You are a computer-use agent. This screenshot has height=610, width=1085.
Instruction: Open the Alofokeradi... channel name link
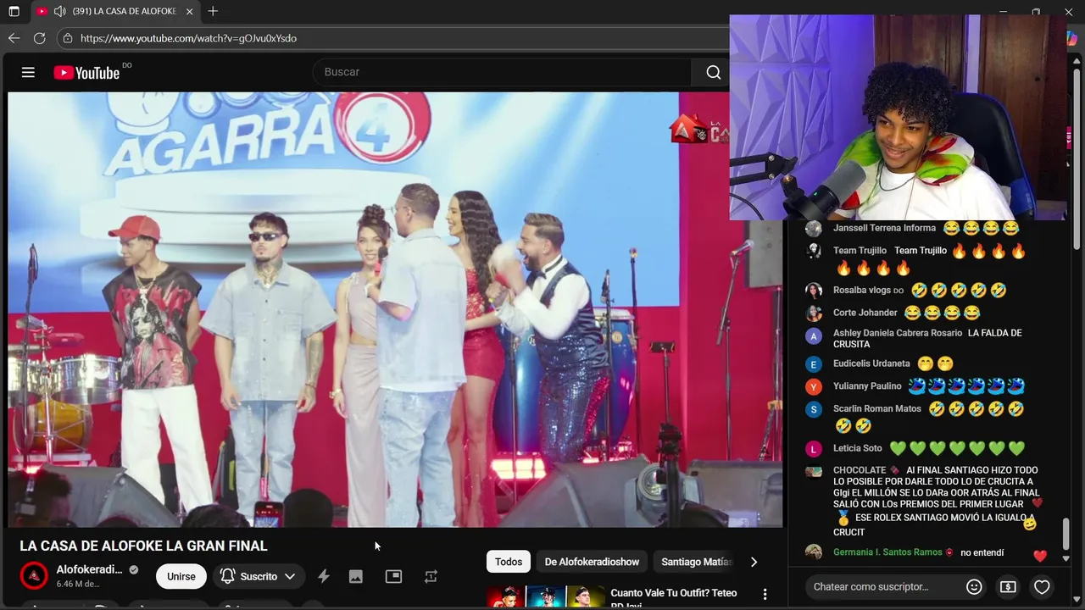89,569
